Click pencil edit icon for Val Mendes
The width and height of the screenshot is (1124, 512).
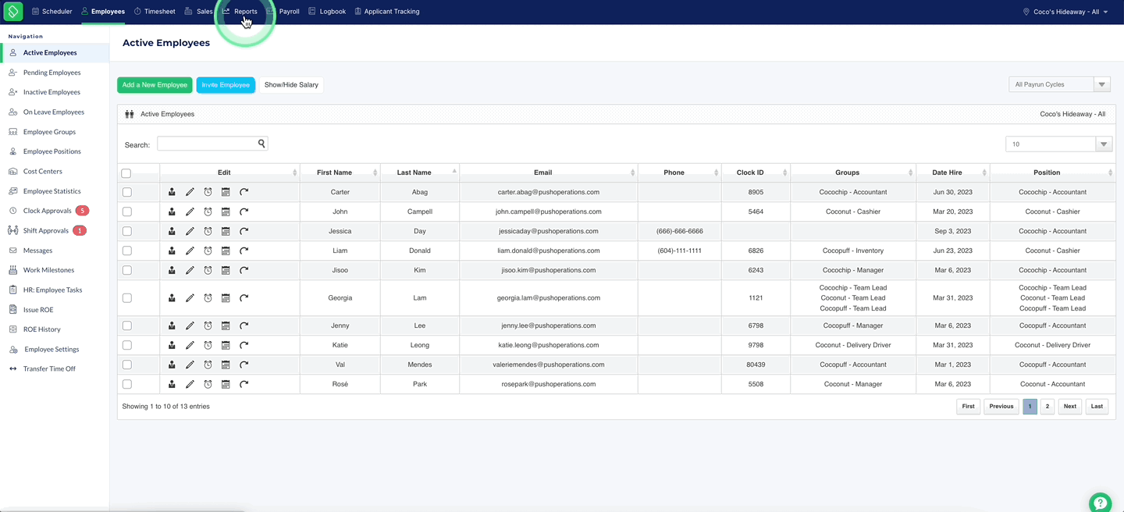pos(190,364)
